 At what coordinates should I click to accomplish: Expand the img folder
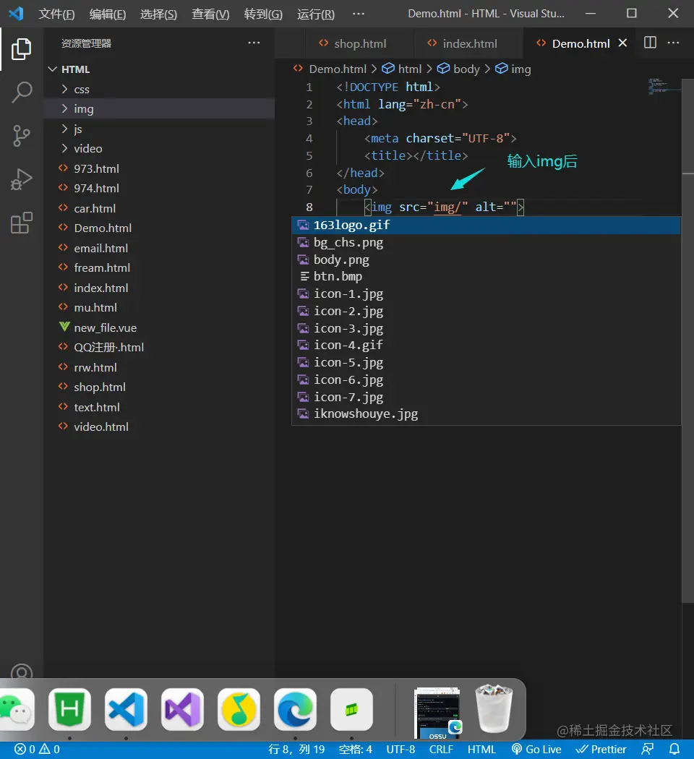[159, 109]
